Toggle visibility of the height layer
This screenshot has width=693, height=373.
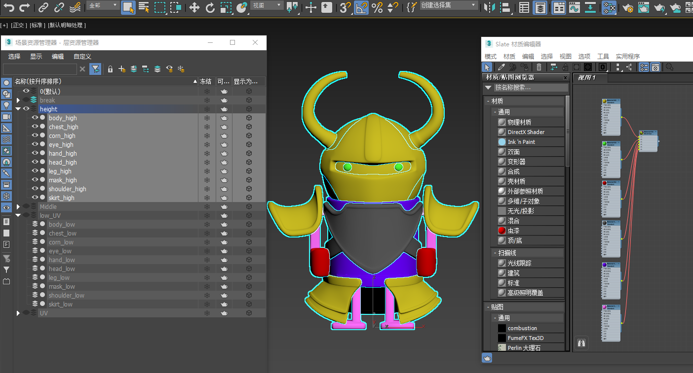[x=26, y=109]
